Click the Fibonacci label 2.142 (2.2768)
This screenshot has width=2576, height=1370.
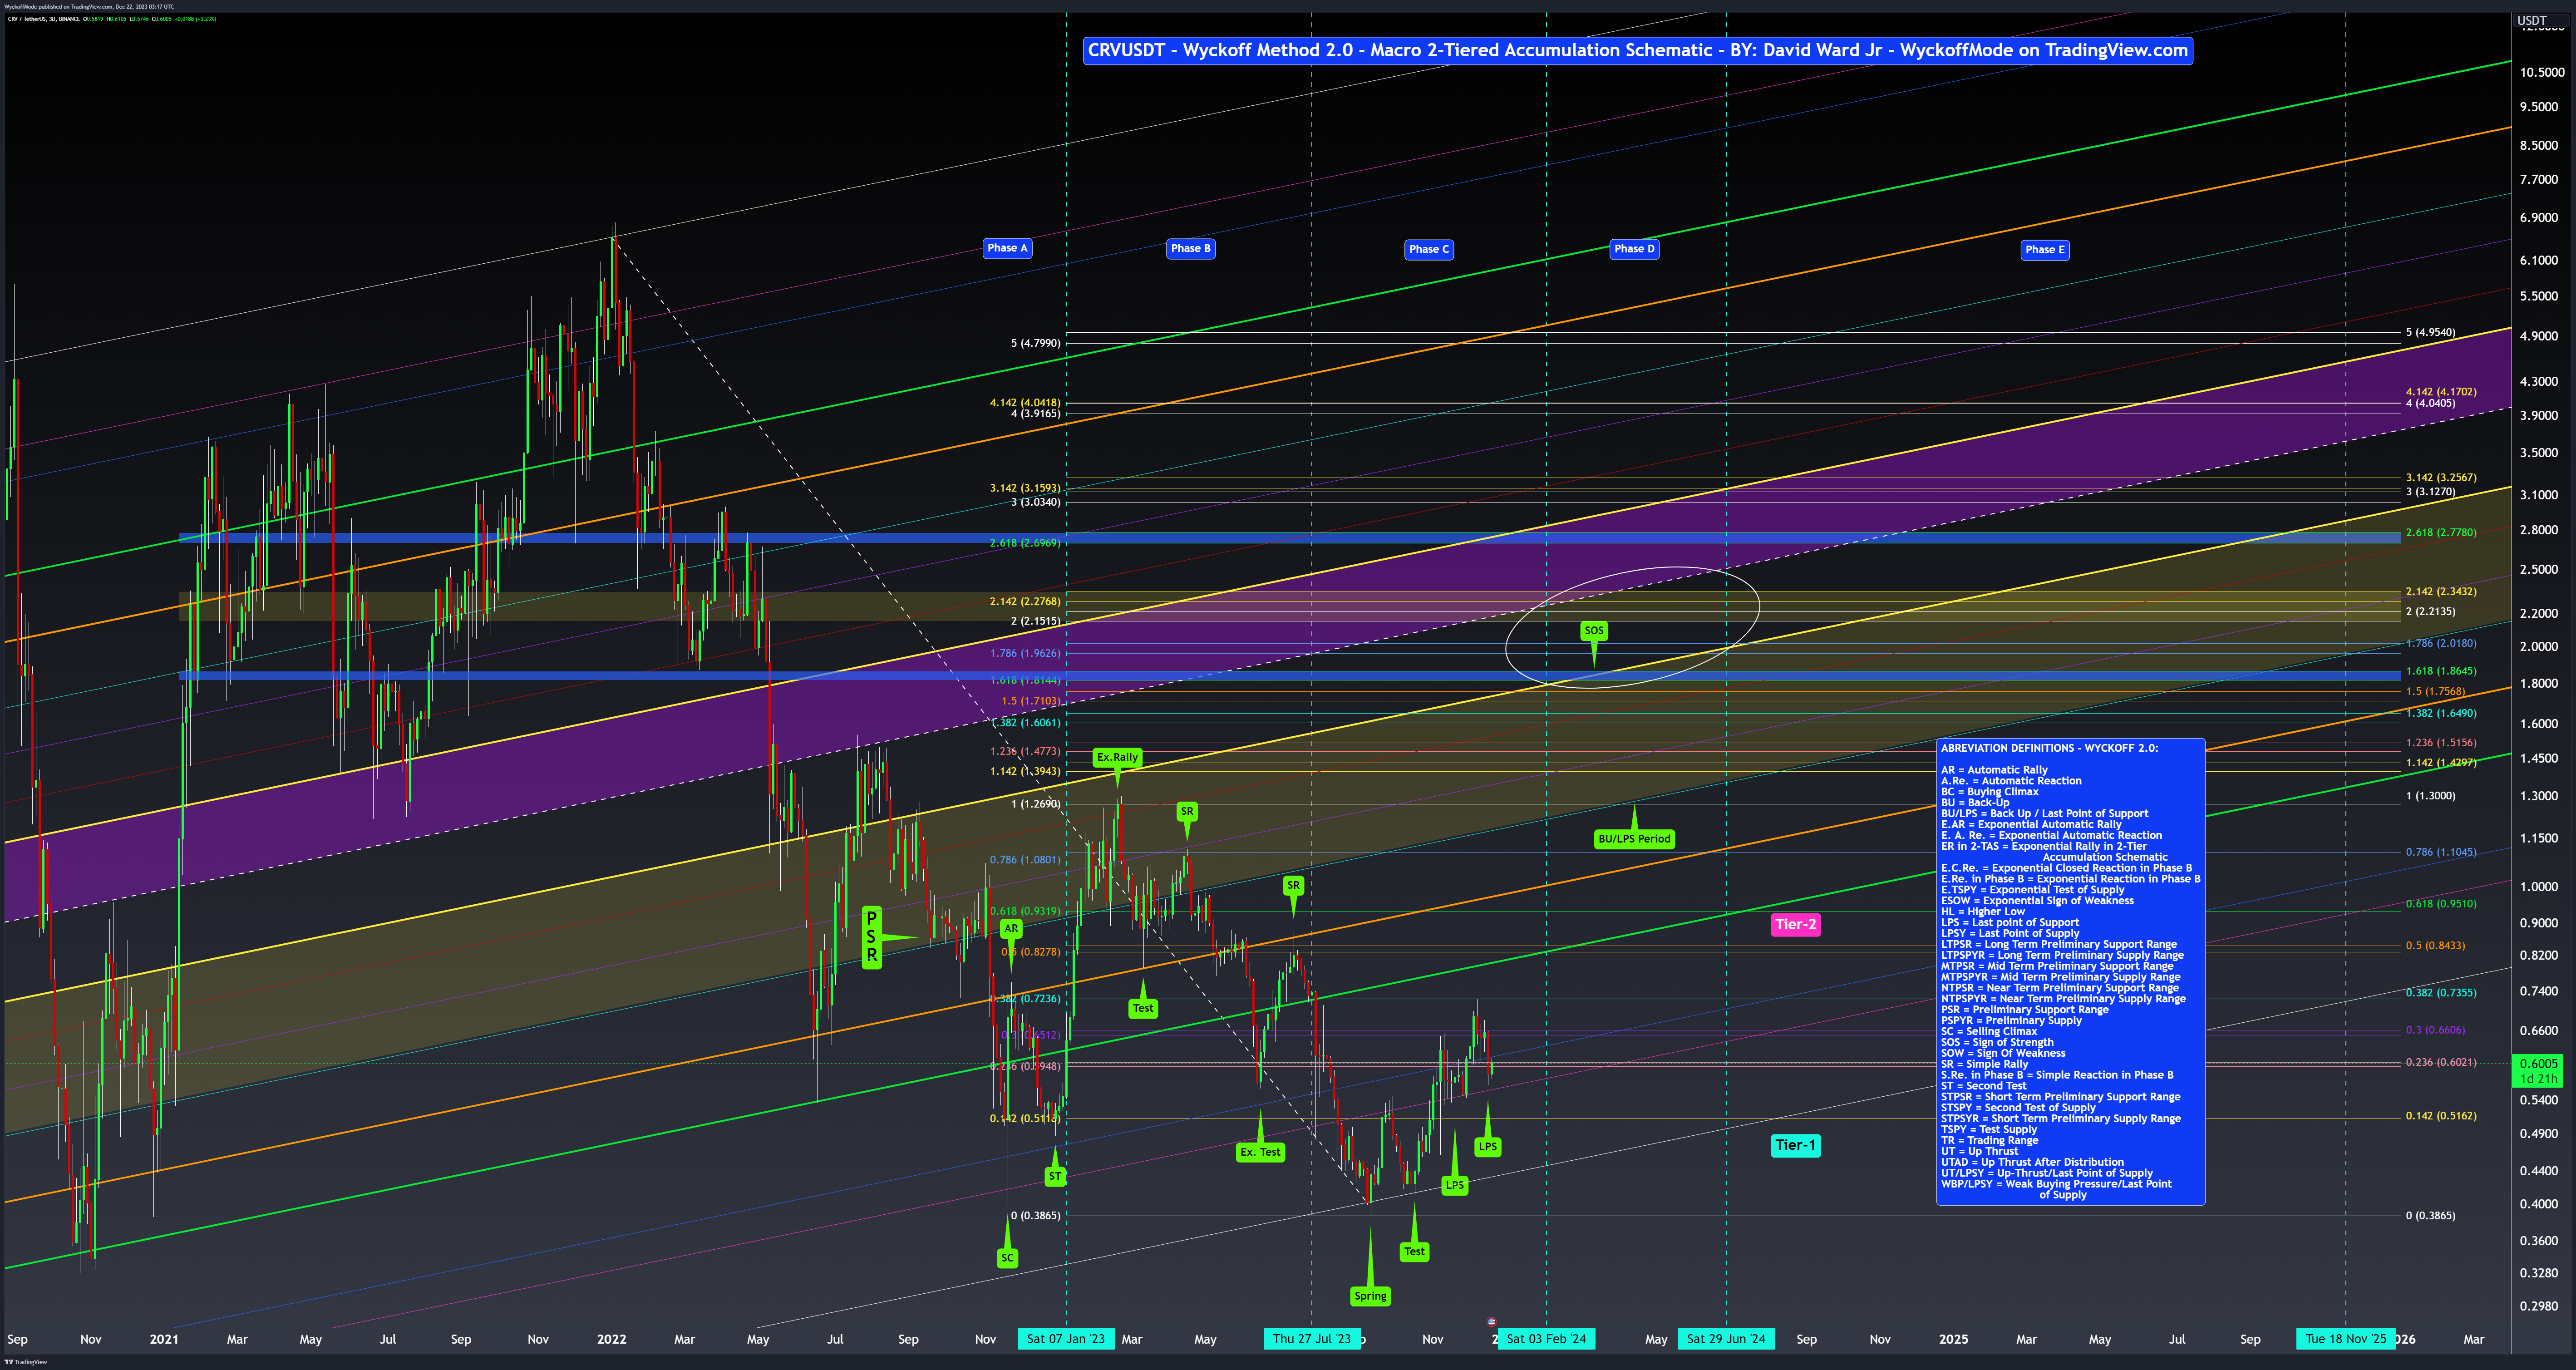point(1025,601)
